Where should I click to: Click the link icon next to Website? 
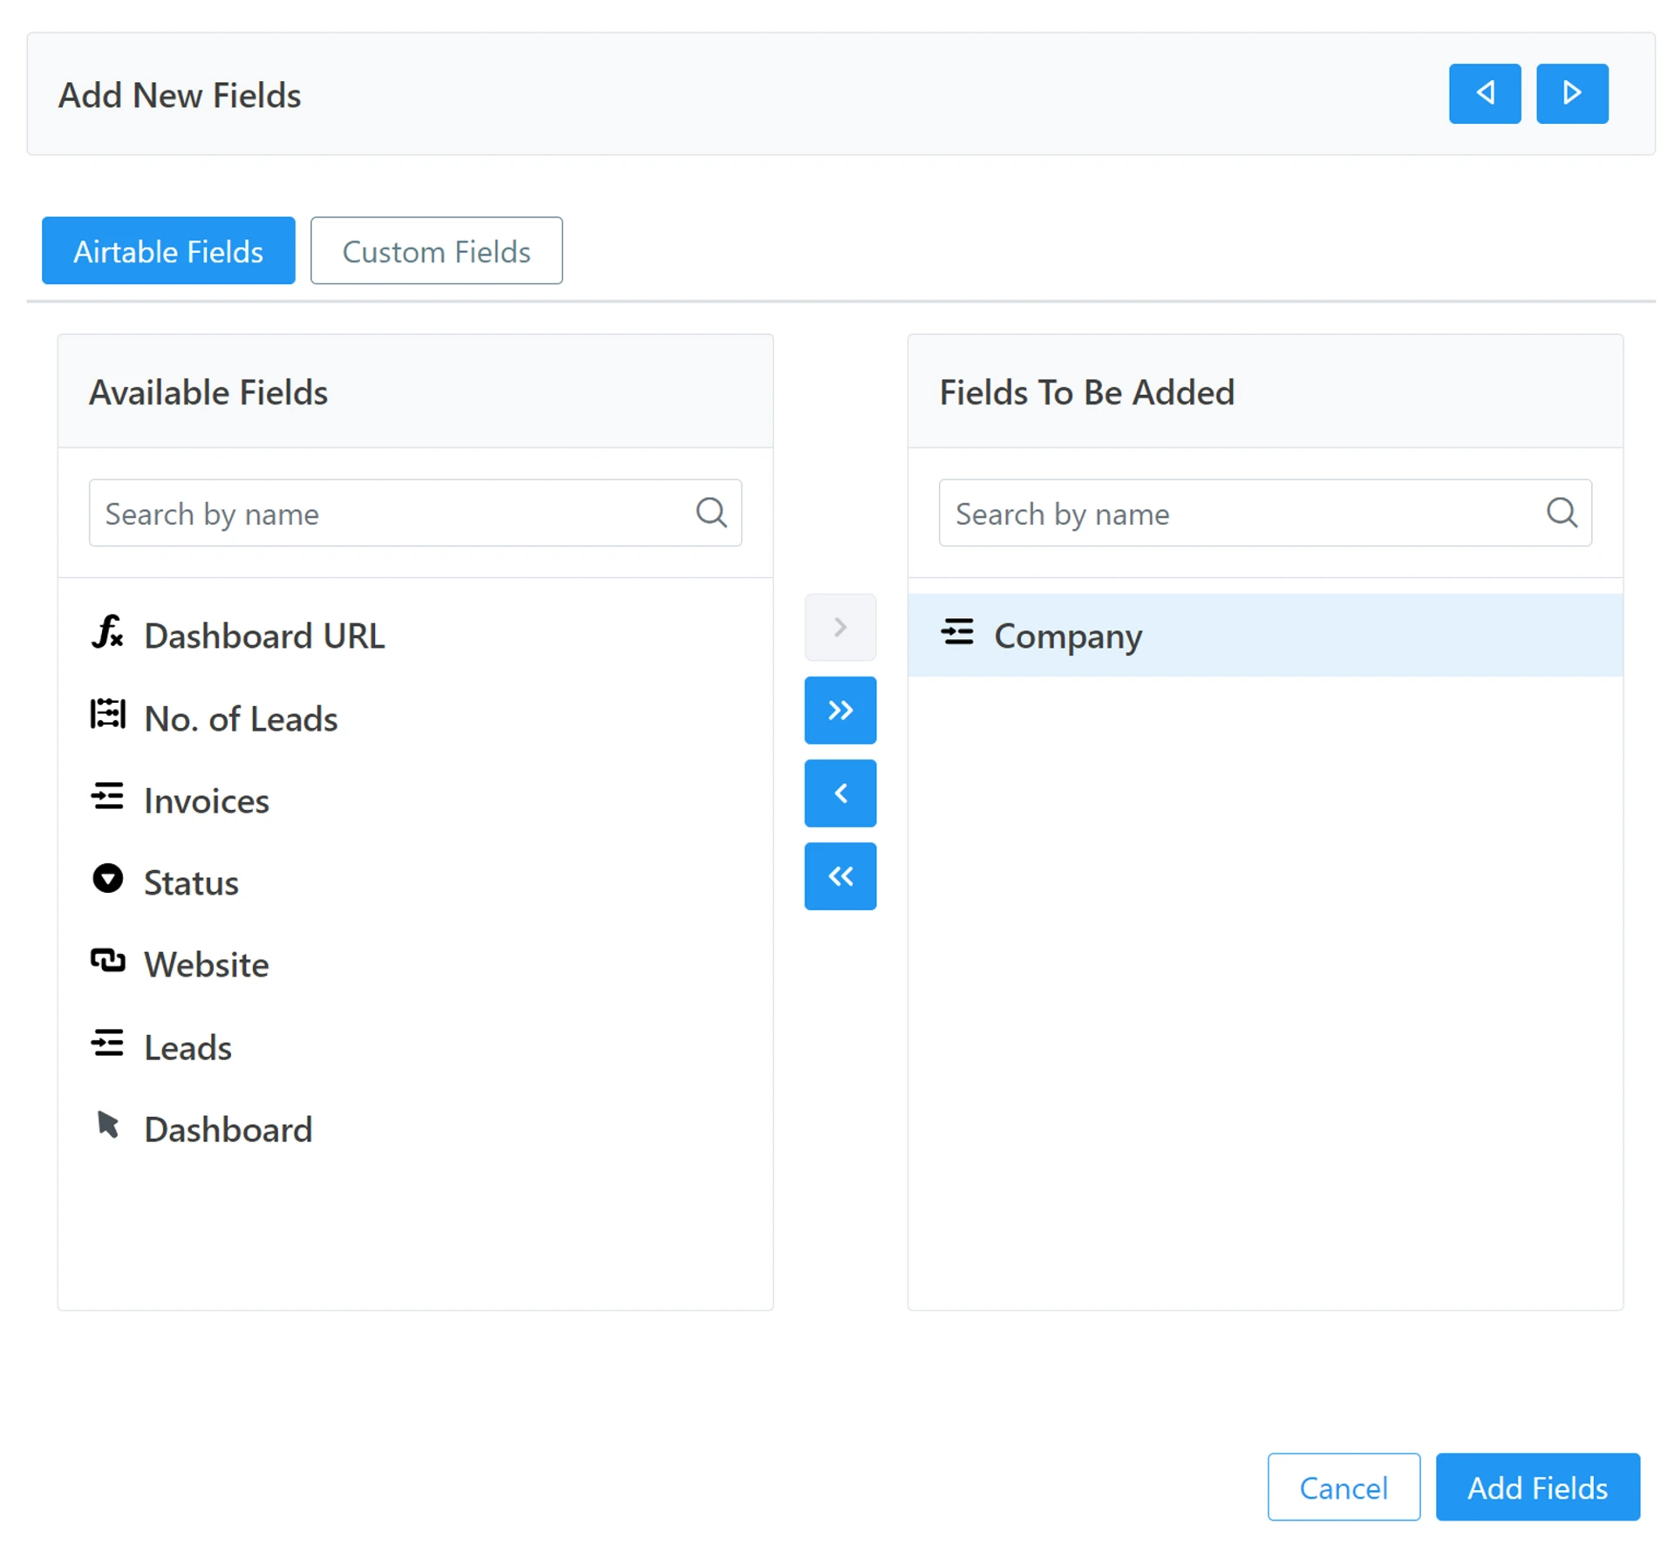(107, 961)
